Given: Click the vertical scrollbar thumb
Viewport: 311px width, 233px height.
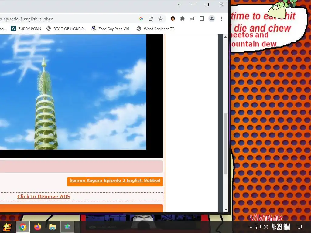Looking at the screenshot, I should (x=226, y=144).
